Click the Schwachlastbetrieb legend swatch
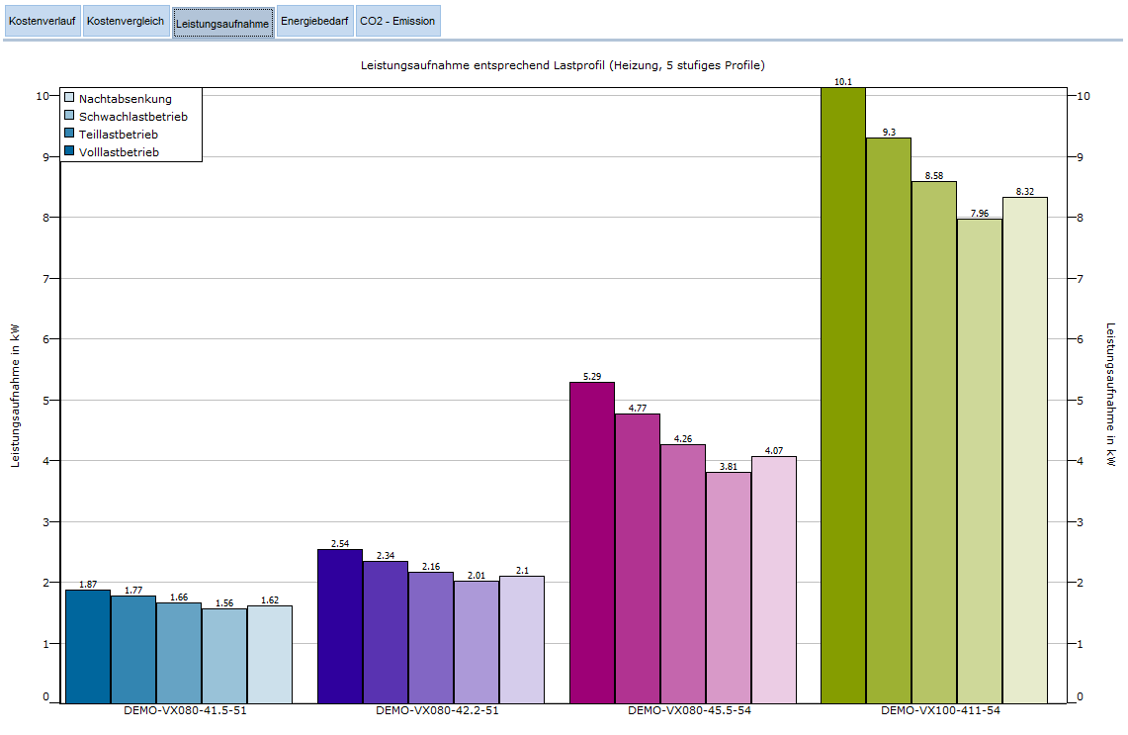This screenshot has width=1128, height=735. pos(69,116)
